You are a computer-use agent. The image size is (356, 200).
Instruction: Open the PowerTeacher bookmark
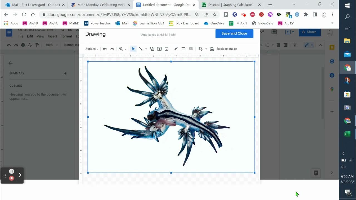click(x=97, y=23)
